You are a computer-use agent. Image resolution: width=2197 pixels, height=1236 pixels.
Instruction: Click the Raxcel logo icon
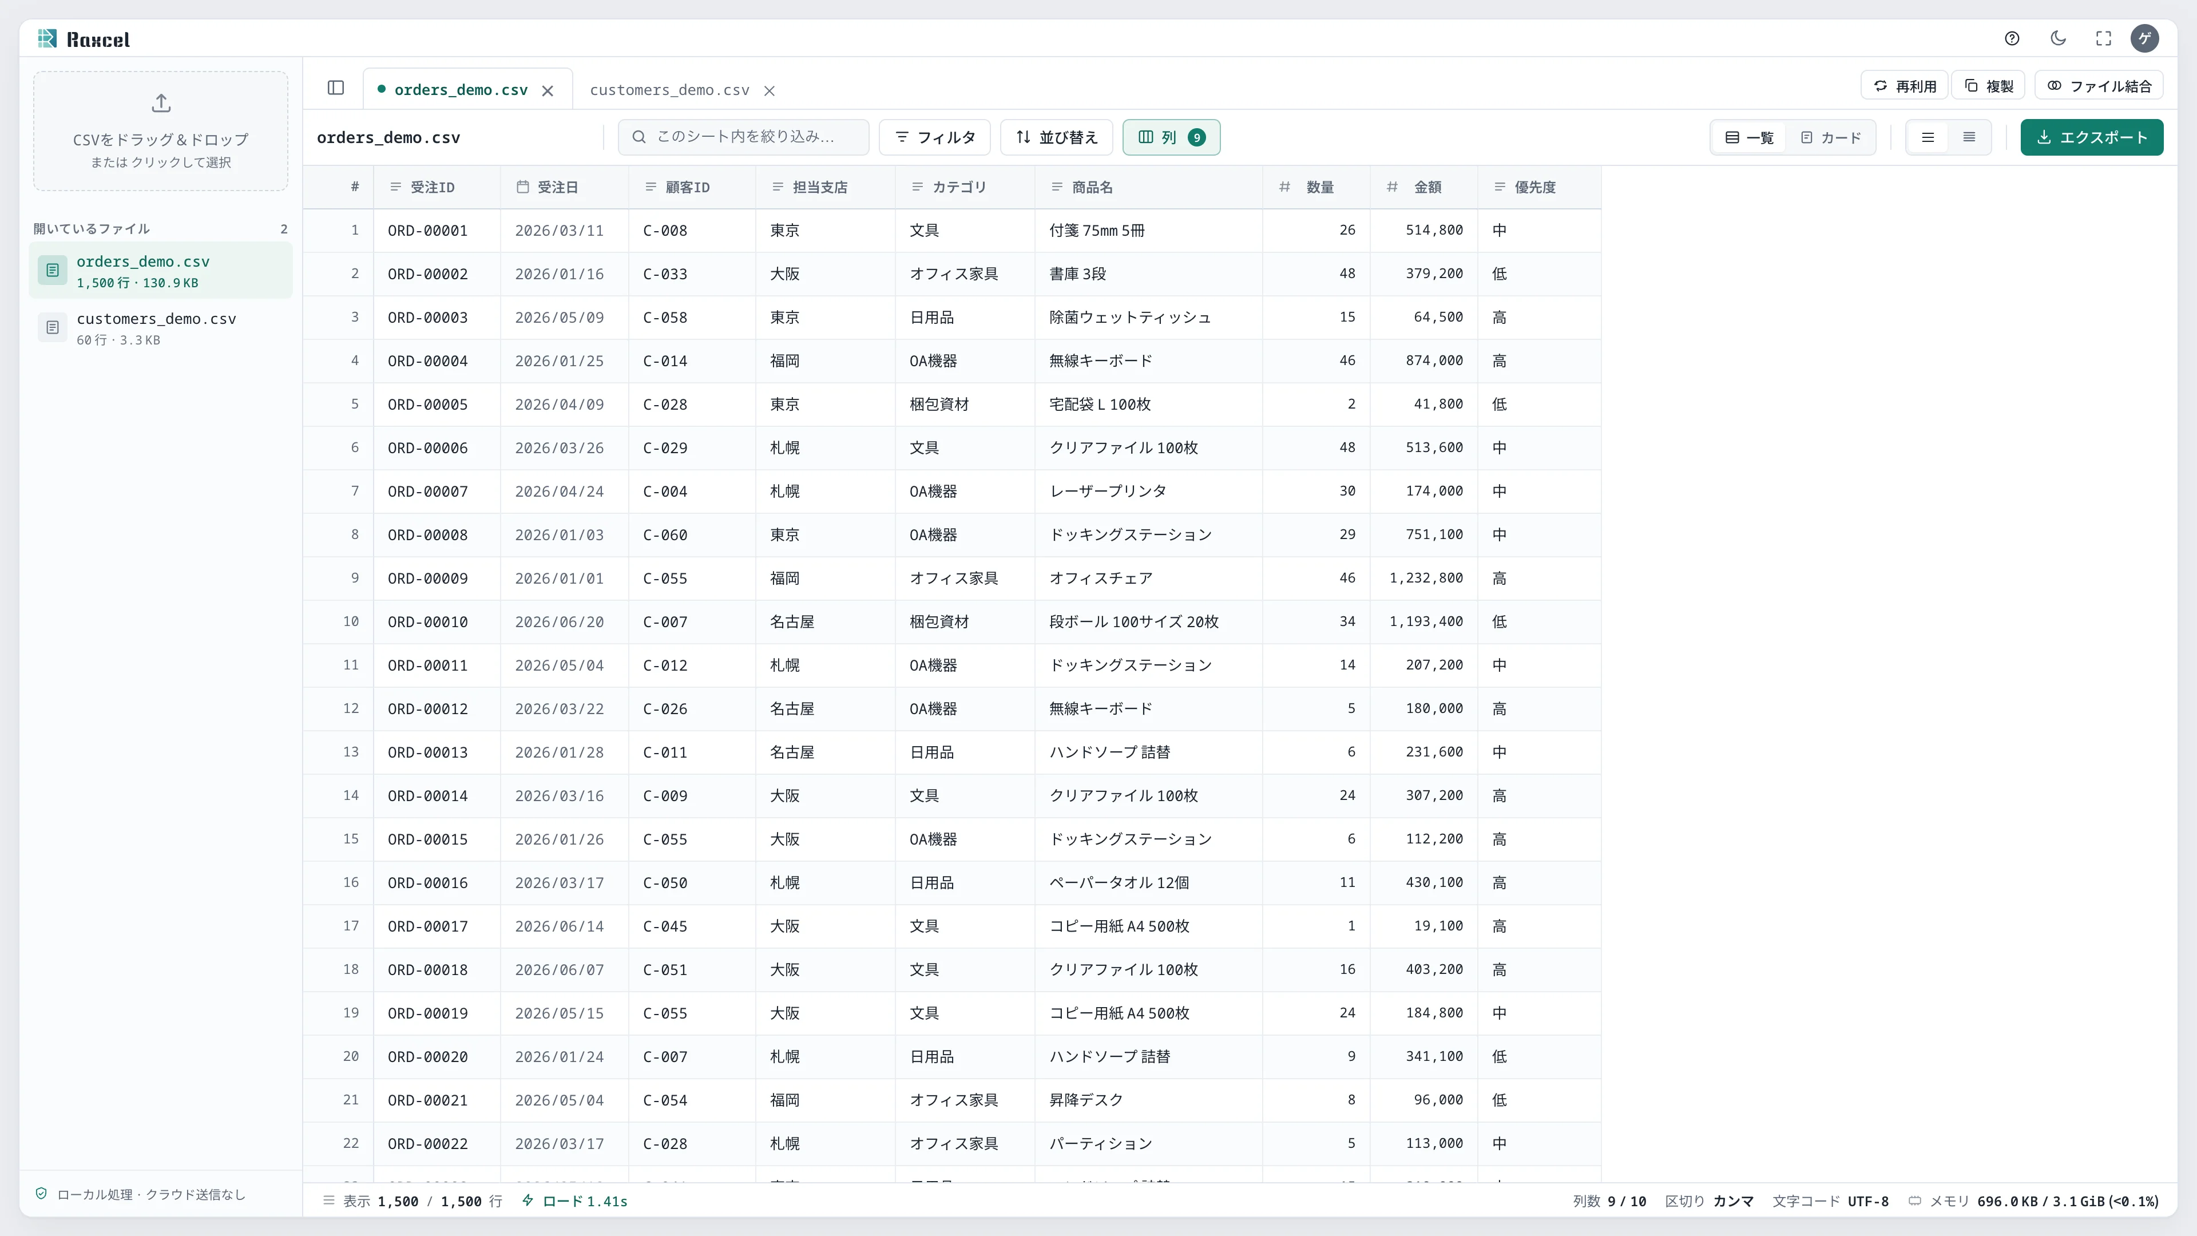[47, 38]
